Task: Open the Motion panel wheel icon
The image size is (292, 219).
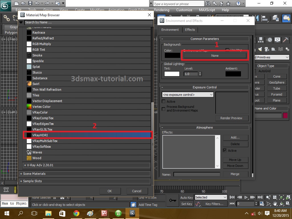Action: tap(269, 40)
